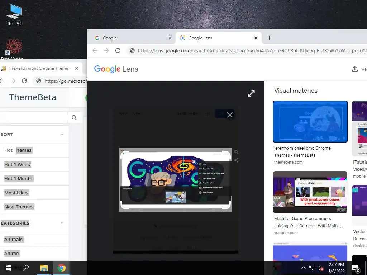Open jeremyxmichael bmc Chrome Themes thumbnail
Image resolution: width=367 pixels, height=275 pixels.
310,122
